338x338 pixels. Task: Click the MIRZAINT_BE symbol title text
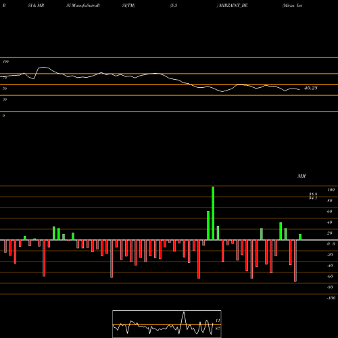coord(233,5)
